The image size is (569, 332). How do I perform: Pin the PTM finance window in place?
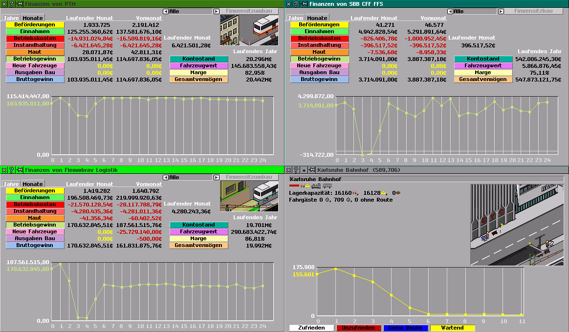click(20, 4)
